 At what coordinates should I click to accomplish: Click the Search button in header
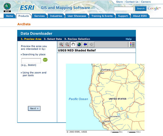(141, 8)
